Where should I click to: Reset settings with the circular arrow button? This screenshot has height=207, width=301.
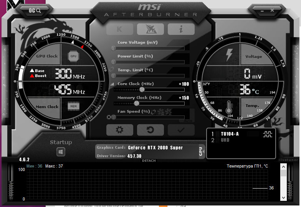150,130
